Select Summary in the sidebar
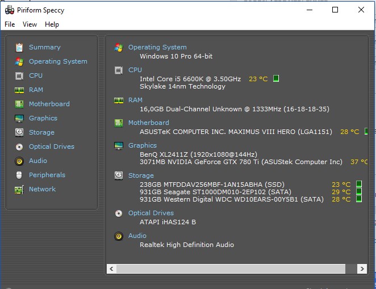The height and width of the screenshot is (289, 376). click(x=45, y=47)
